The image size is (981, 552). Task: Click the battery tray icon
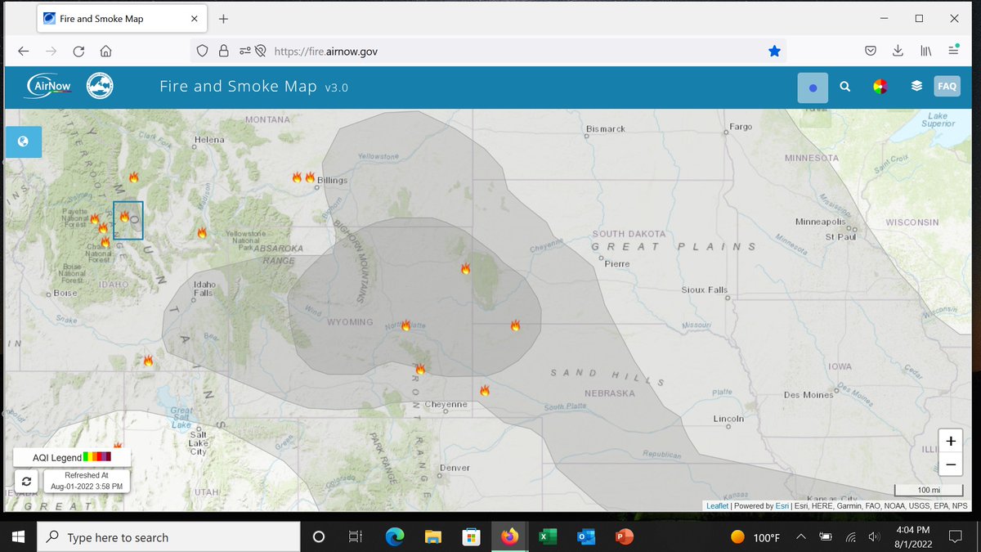pyautogui.click(x=826, y=536)
